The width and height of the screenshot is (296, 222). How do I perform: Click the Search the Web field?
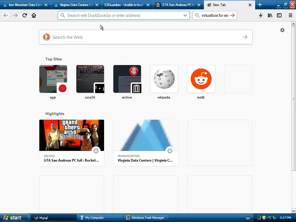(x=146, y=37)
